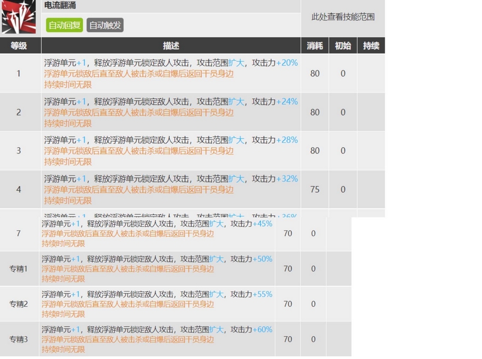
Task: Click the +24% attack value
Action: (287, 101)
